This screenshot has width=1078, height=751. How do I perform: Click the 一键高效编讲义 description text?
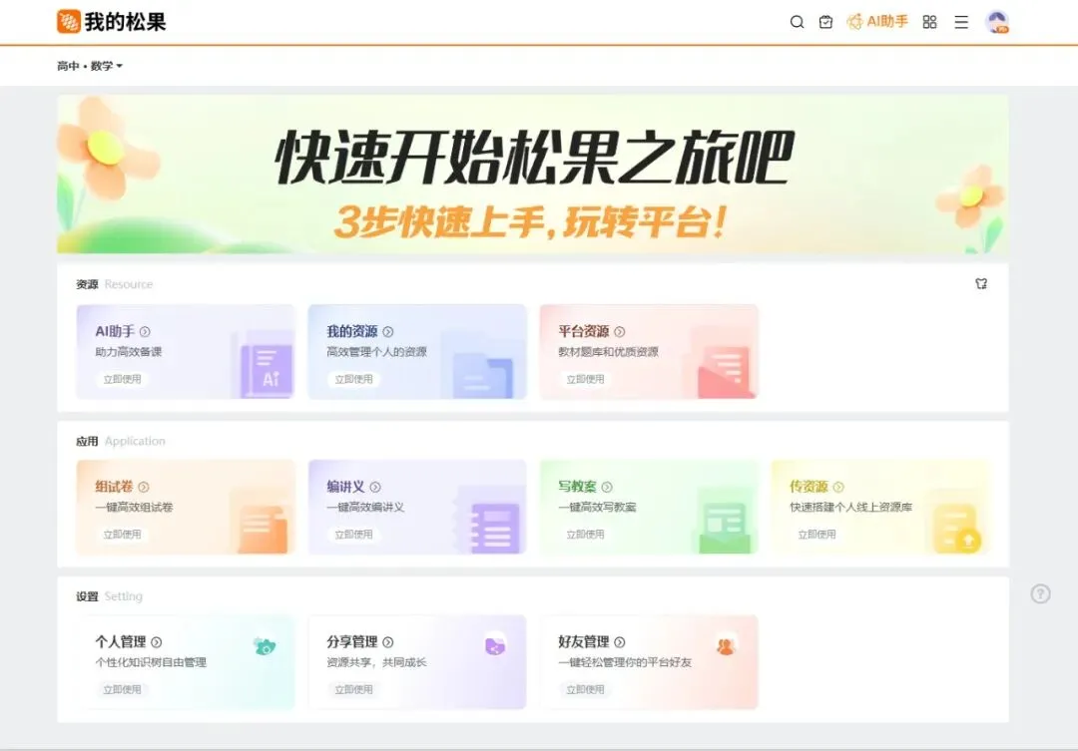coord(365,507)
